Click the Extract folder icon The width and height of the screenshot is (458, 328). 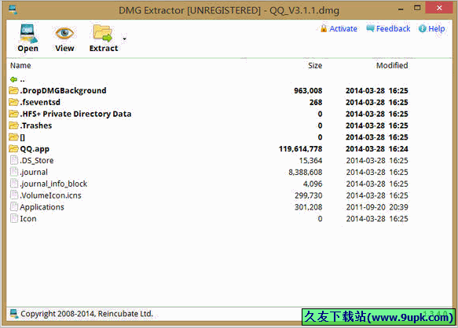click(x=103, y=33)
